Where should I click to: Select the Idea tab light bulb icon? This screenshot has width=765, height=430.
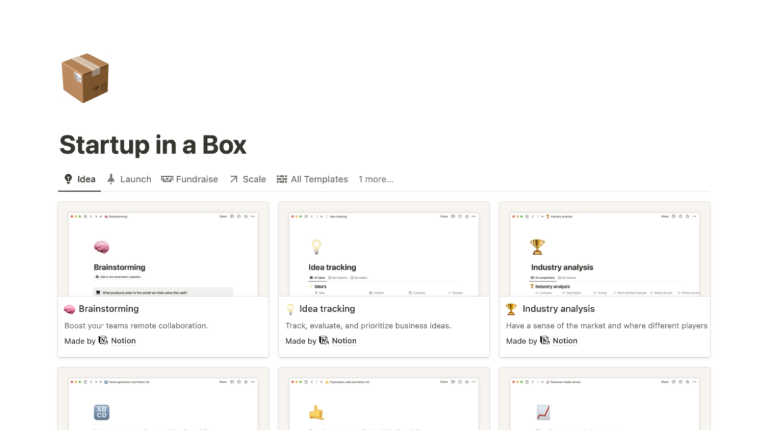(x=68, y=179)
